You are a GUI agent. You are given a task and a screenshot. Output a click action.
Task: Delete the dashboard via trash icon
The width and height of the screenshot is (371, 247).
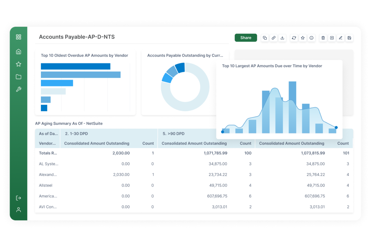pos(323,38)
